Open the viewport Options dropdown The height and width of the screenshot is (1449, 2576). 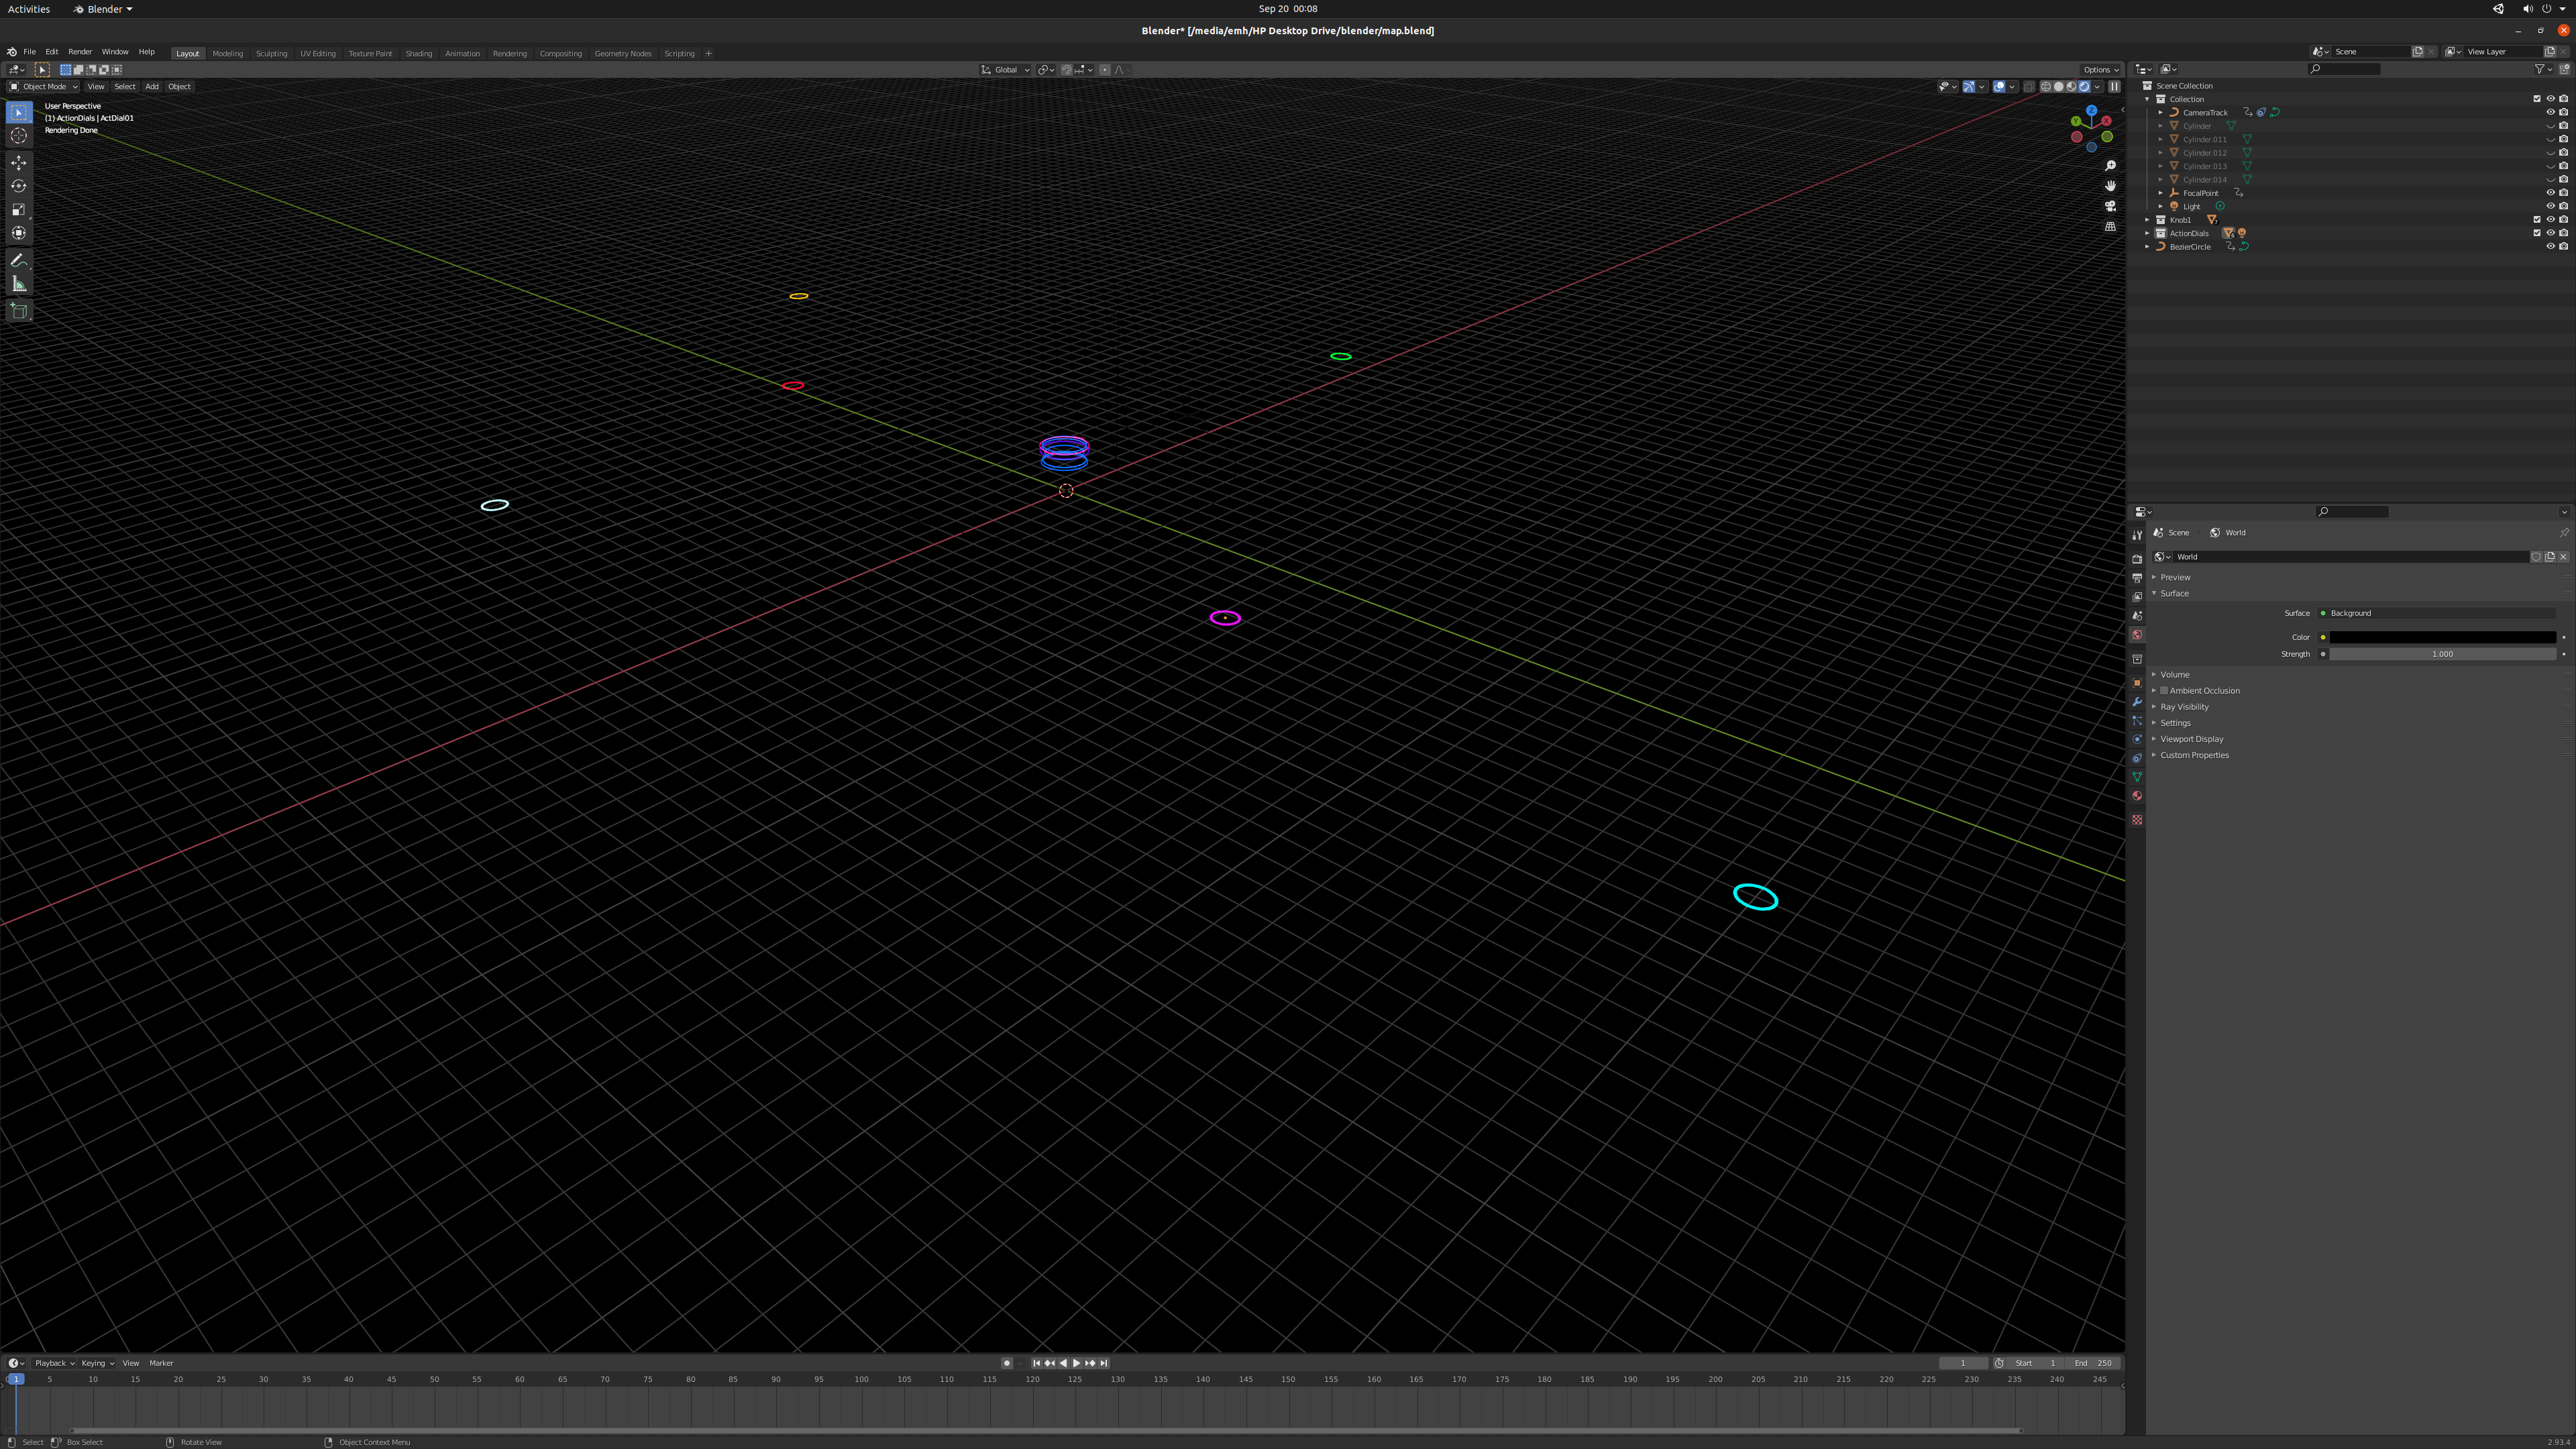click(x=2100, y=70)
